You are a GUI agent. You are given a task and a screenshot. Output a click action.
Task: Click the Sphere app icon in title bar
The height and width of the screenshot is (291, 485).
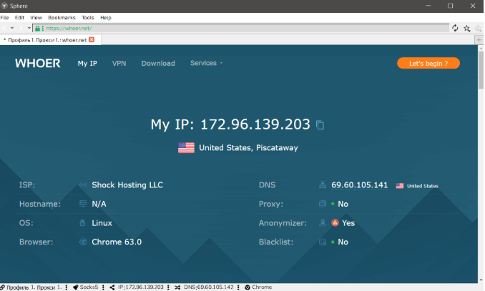4,6
